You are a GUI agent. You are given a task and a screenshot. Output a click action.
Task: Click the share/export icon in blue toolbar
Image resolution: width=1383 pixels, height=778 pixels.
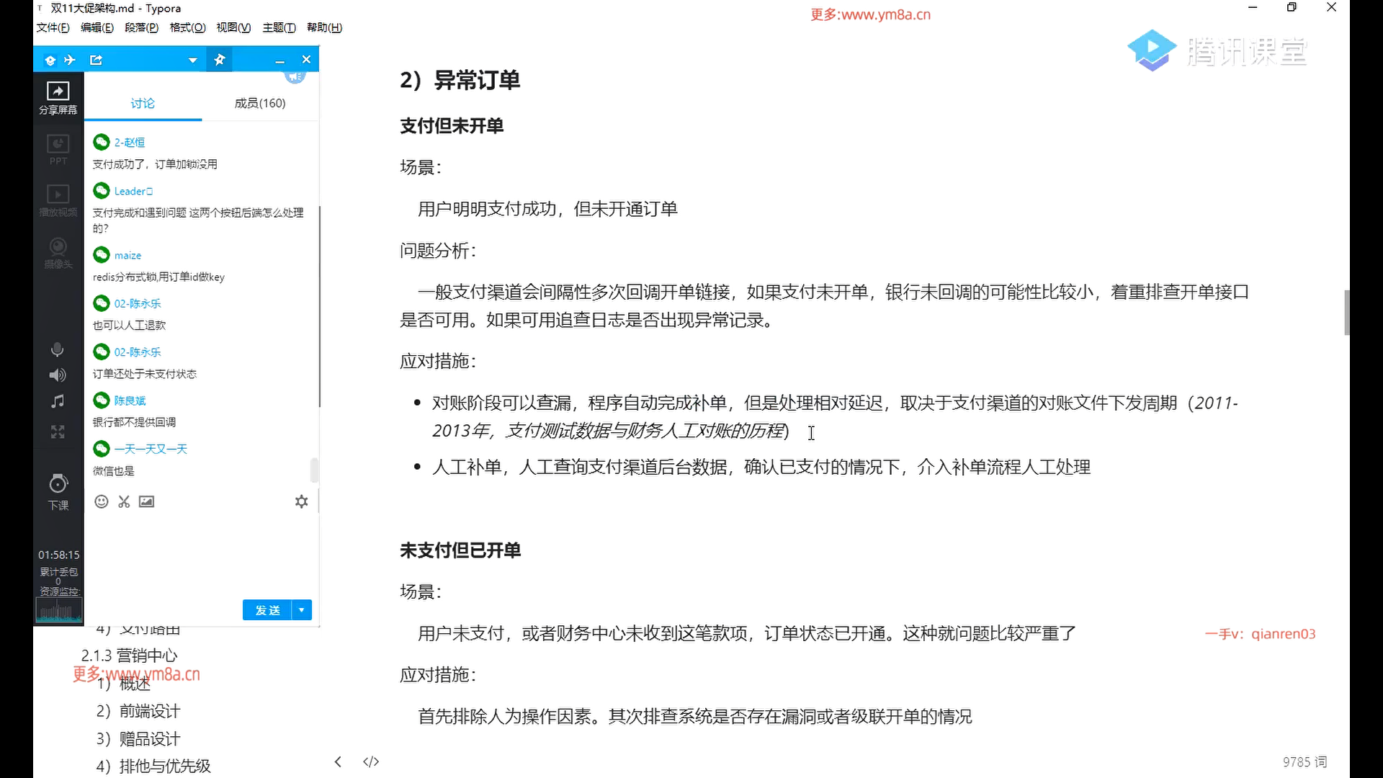[96, 60]
